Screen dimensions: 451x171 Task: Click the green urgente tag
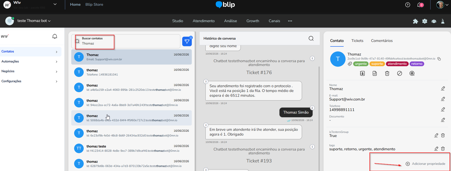(361, 64)
